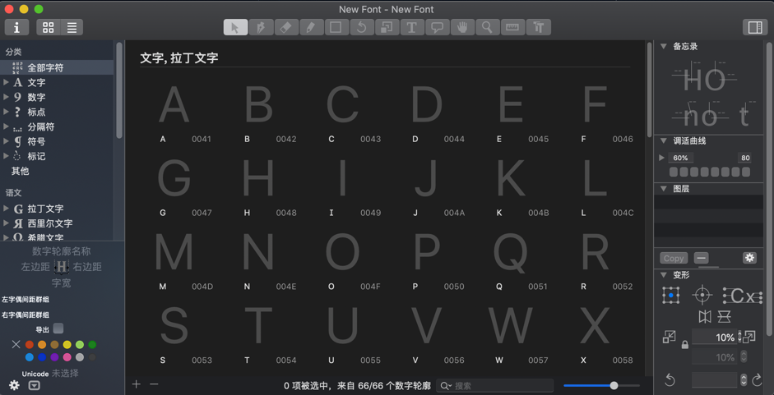Expand the 数字 category
The height and width of the screenshot is (395, 774).
tap(6, 97)
